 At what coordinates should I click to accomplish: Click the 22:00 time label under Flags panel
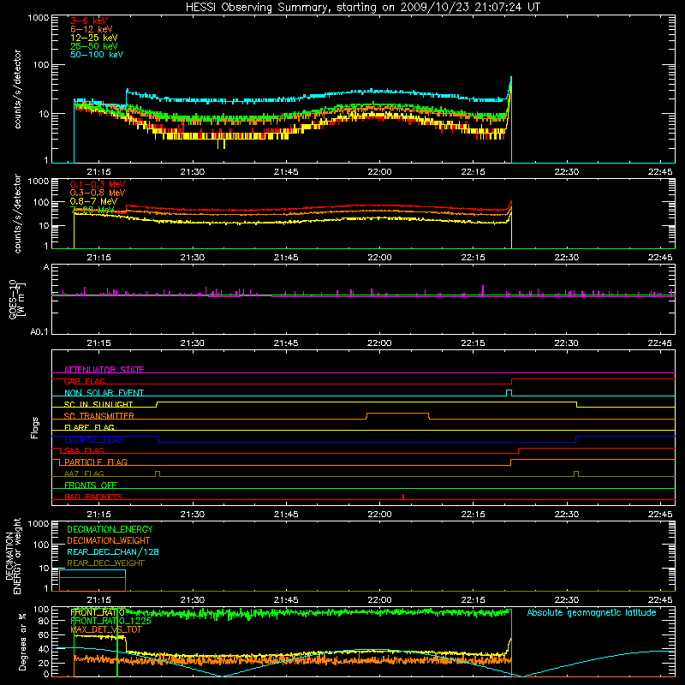coord(379,515)
